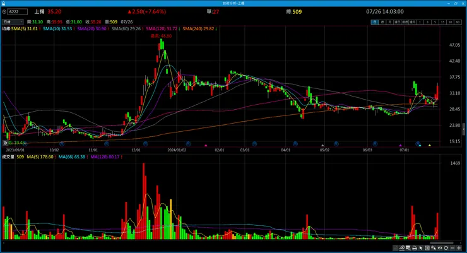
Task: Click the print icon in bottom toolbar
Action: pyautogui.click(x=414, y=248)
